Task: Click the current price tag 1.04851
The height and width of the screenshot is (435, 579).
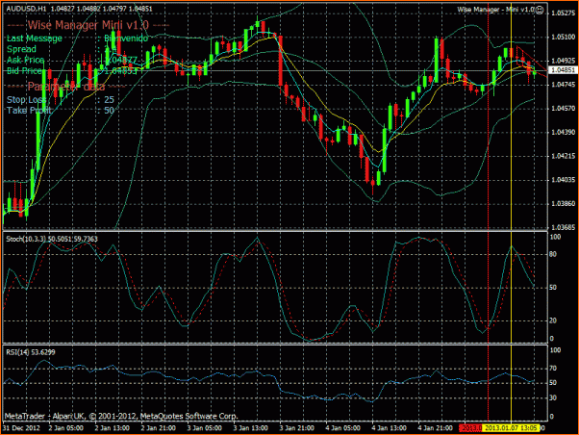Action: [563, 70]
